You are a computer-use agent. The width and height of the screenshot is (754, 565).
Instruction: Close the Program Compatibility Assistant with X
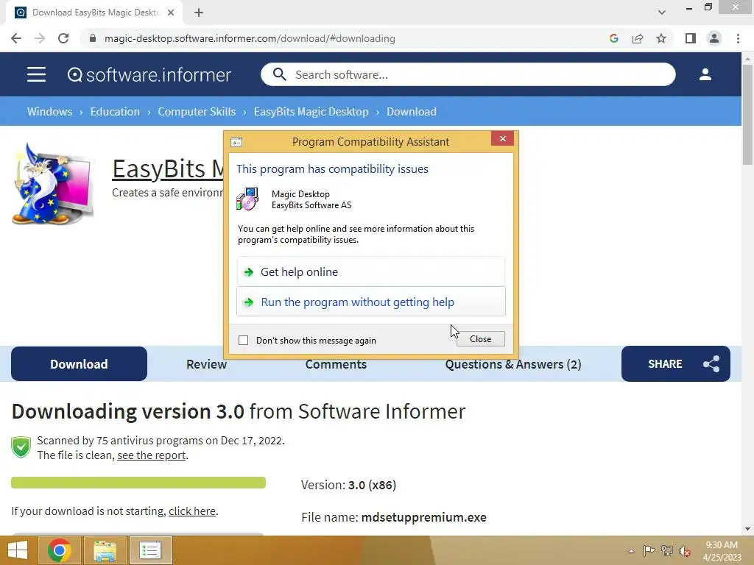click(502, 138)
